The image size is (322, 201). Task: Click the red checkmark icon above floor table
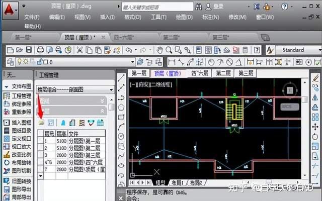(91, 123)
